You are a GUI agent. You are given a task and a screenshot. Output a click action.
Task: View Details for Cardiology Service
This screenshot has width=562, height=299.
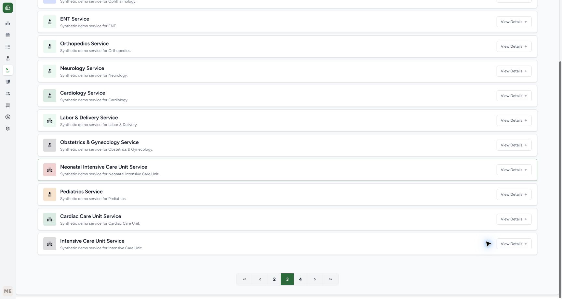point(514,96)
